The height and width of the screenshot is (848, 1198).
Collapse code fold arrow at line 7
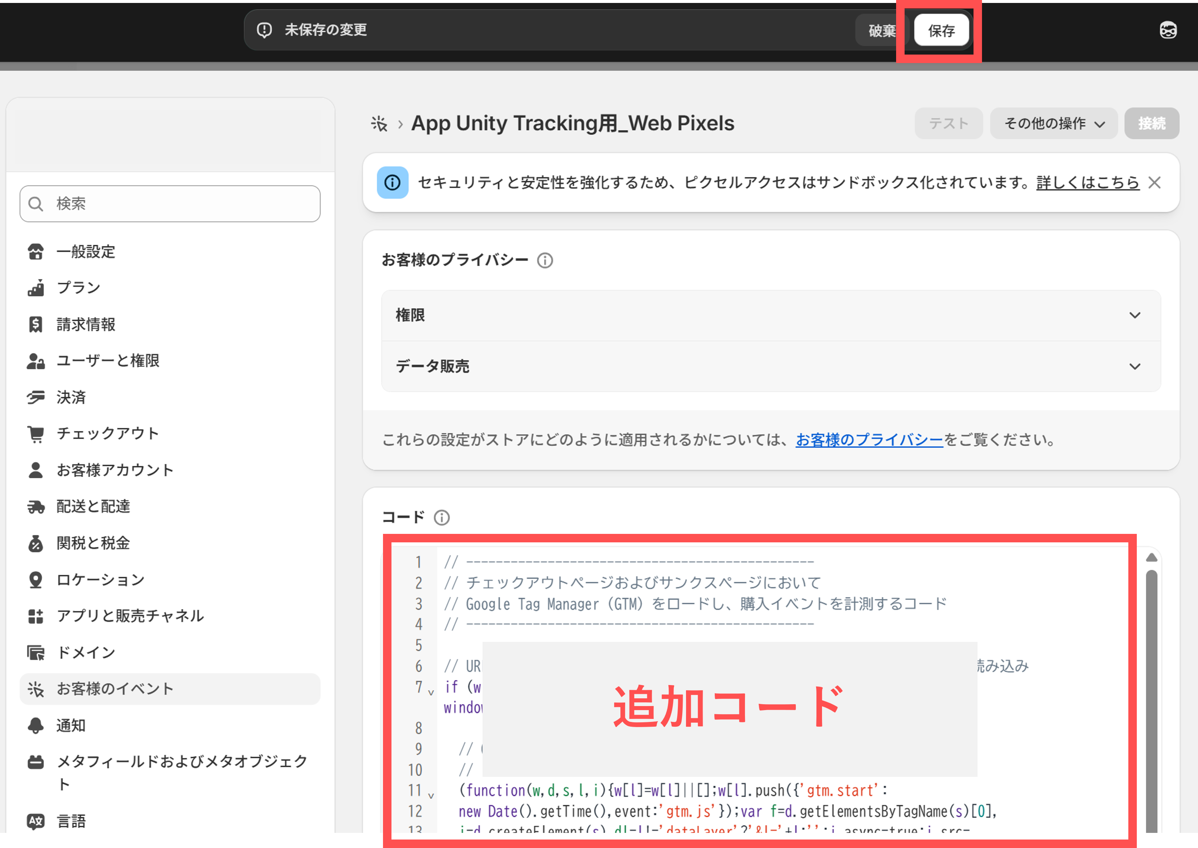[431, 693]
